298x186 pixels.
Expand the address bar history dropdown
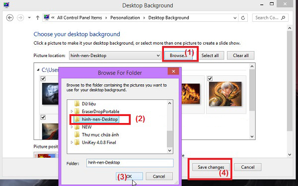(x=235, y=18)
